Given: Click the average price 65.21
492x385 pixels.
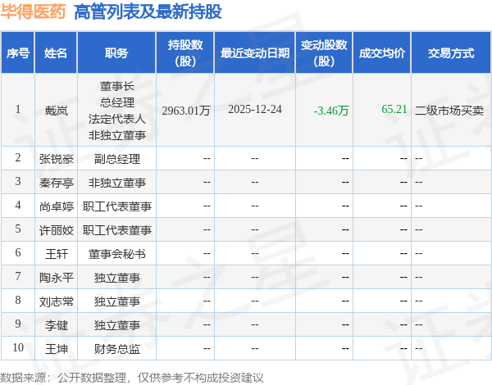Looking at the screenshot, I should pos(394,109).
